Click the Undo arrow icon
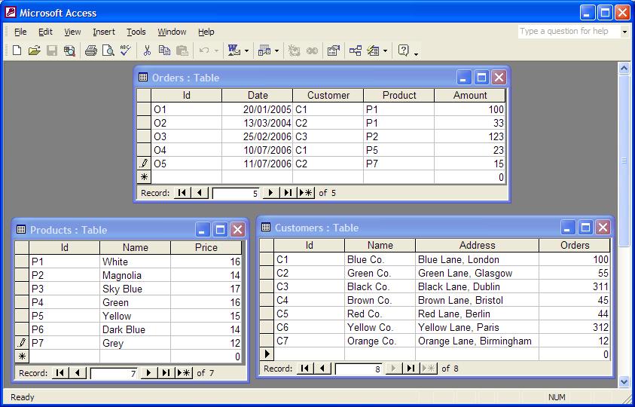Screen dimensions: 635x407 (204, 50)
